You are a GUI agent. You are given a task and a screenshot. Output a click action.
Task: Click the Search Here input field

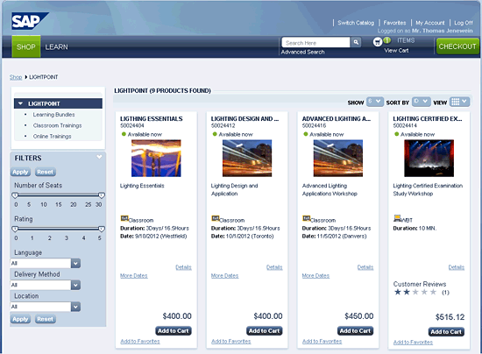316,42
